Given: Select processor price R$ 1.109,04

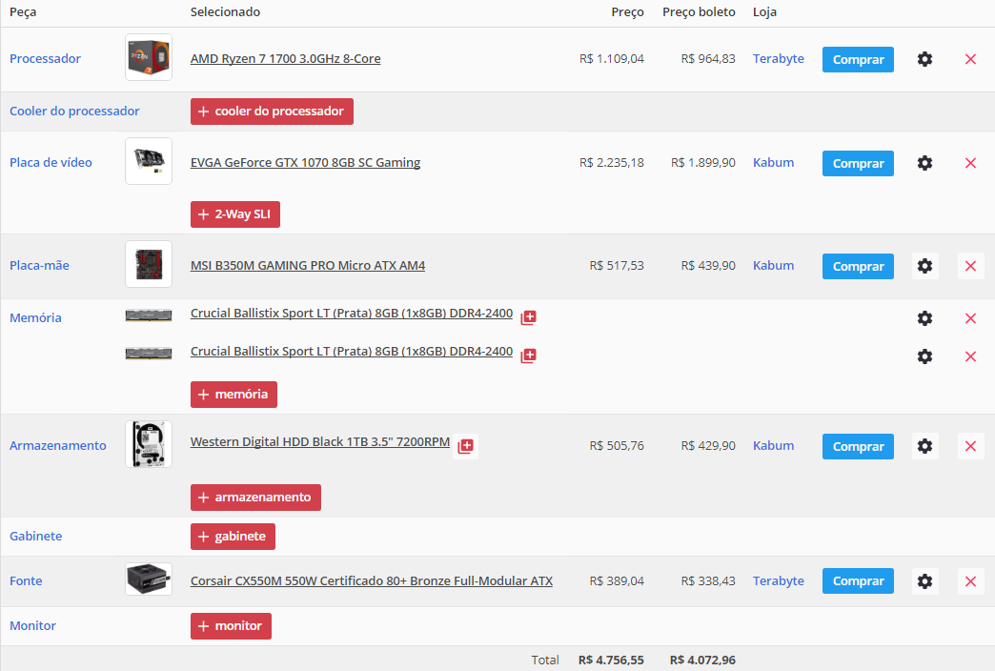Looking at the screenshot, I should pos(612,58).
